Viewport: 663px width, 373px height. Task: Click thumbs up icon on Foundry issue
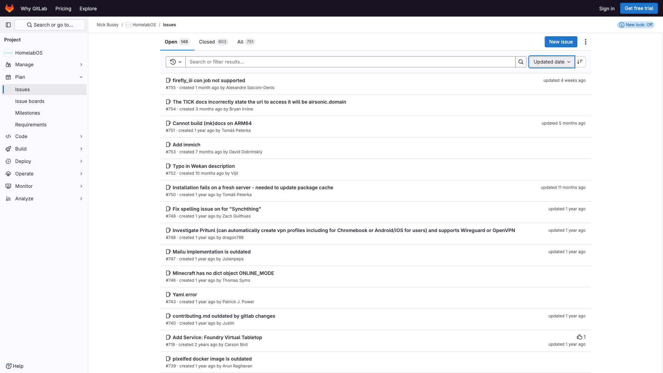(579, 337)
